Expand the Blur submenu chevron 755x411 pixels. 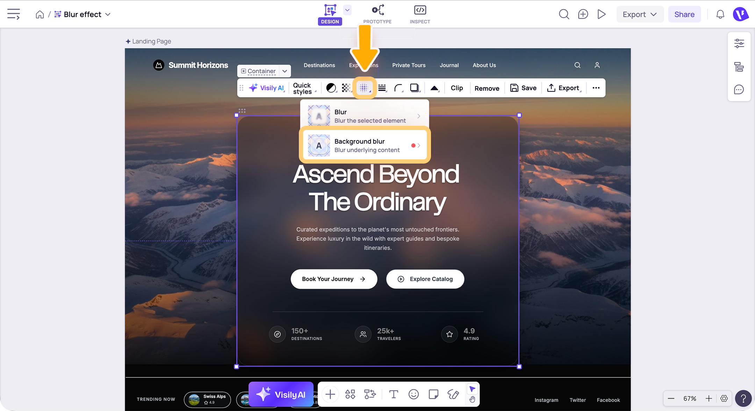419,116
